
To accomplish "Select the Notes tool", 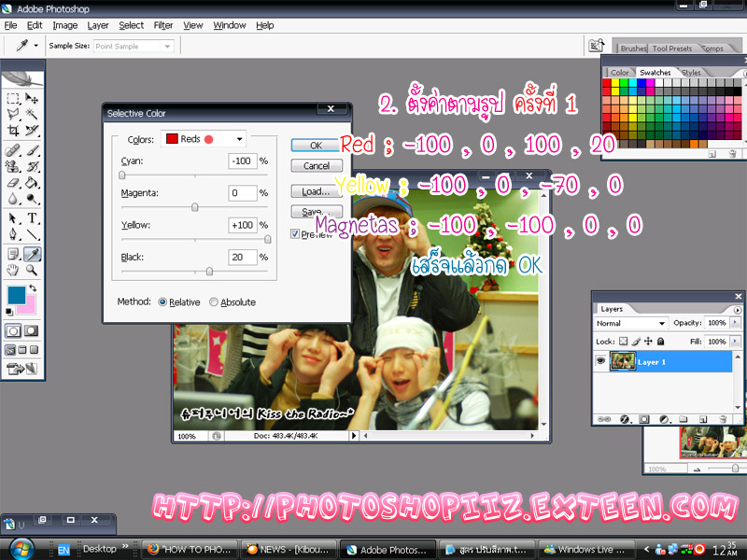I will click(x=13, y=254).
